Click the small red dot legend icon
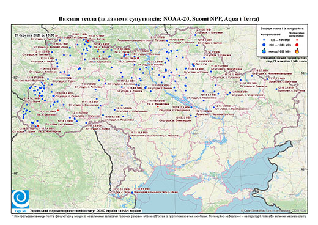The height and width of the screenshot is (225, 318). [297, 40]
